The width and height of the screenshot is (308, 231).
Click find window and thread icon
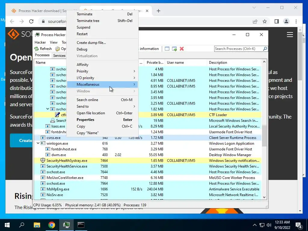[x=174, y=49]
